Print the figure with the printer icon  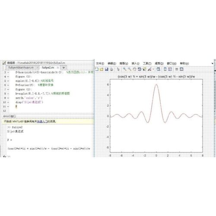tap(111, 69)
